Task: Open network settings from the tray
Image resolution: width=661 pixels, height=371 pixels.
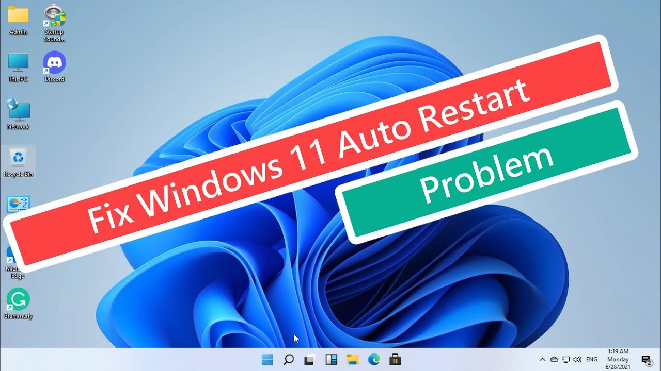Action: click(x=566, y=360)
